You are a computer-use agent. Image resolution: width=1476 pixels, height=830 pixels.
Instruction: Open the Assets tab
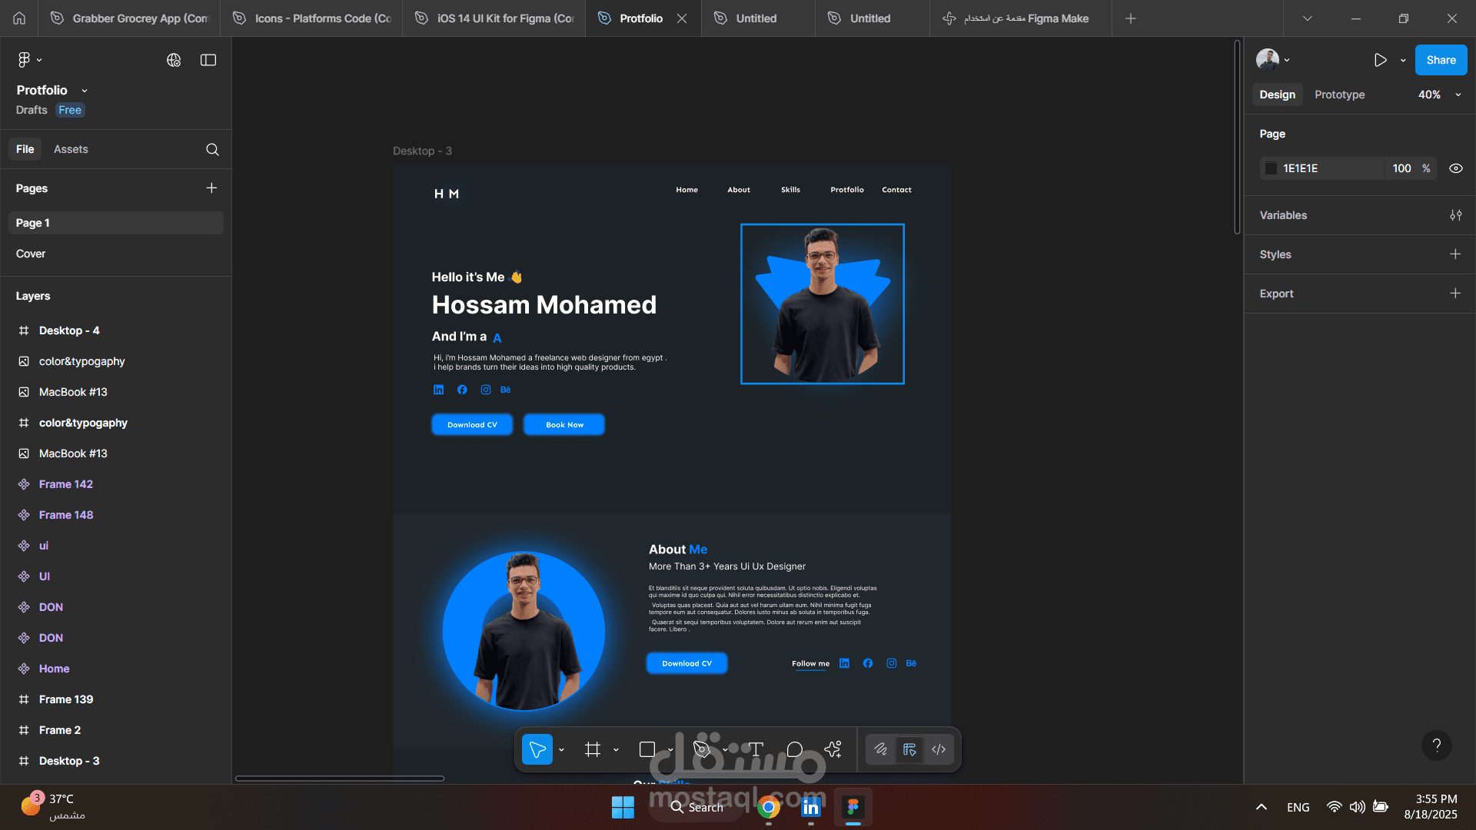coord(71,149)
